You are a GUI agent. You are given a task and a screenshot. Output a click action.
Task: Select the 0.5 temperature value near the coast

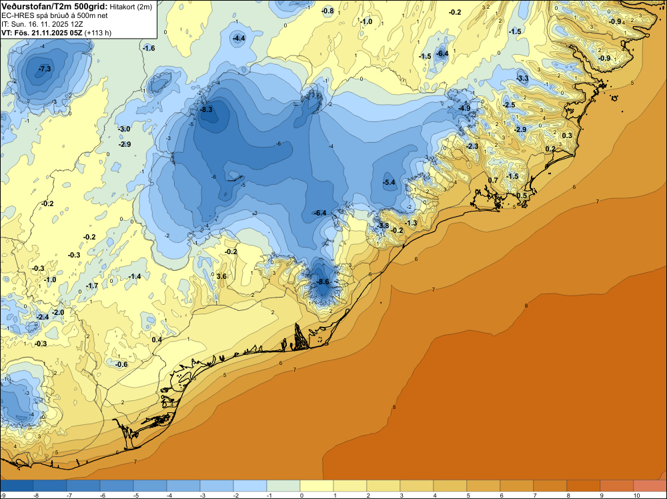coord(522,195)
